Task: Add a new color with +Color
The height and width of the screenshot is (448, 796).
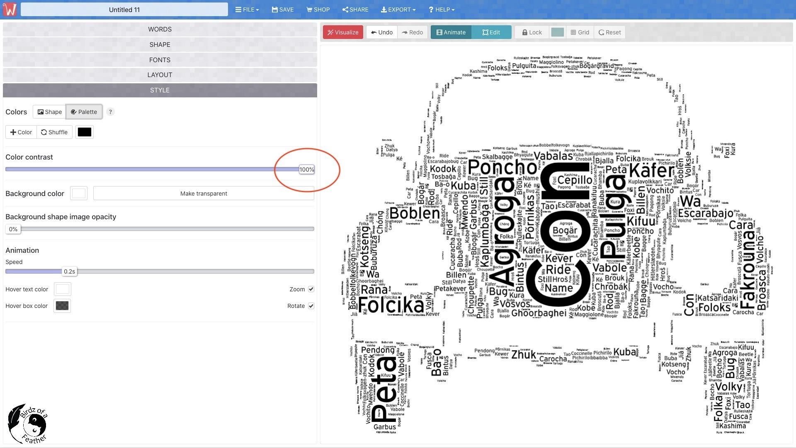Action: 21,132
